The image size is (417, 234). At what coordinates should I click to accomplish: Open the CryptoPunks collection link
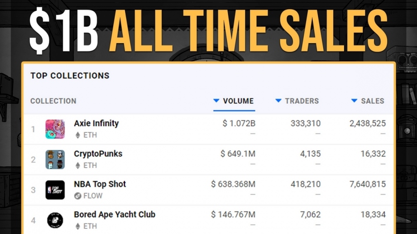click(98, 154)
